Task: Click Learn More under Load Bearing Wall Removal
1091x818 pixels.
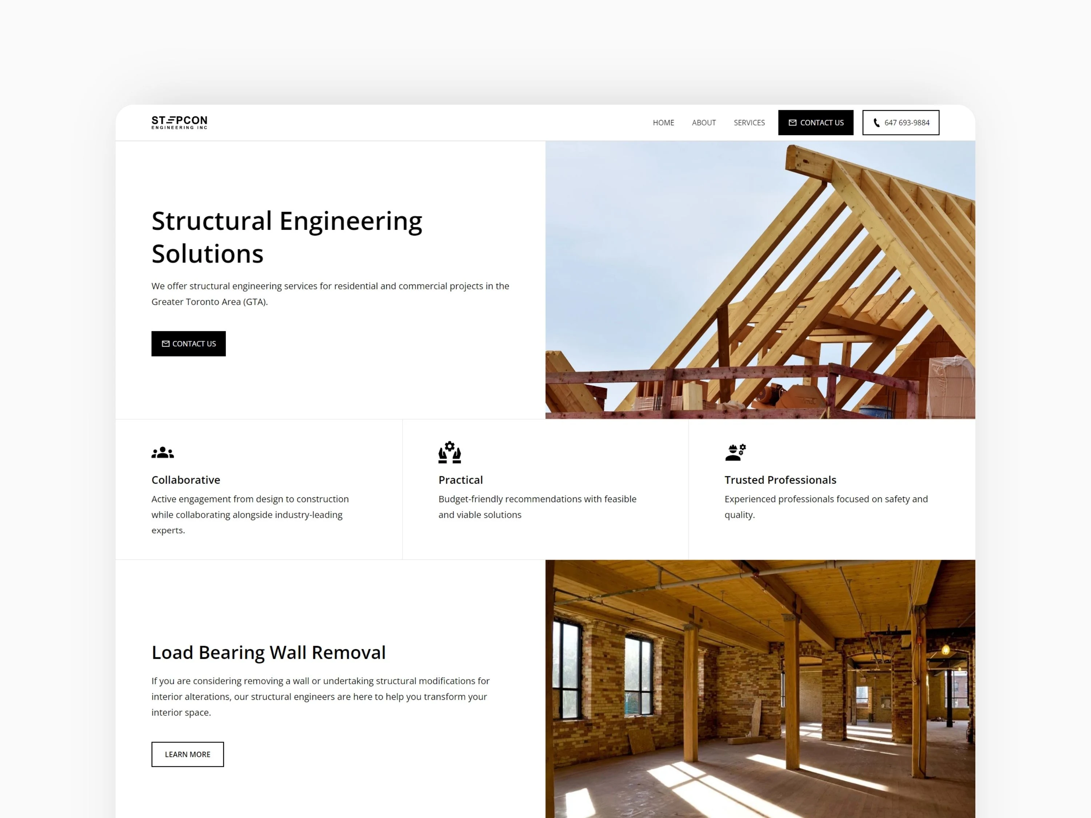Action: pos(187,754)
